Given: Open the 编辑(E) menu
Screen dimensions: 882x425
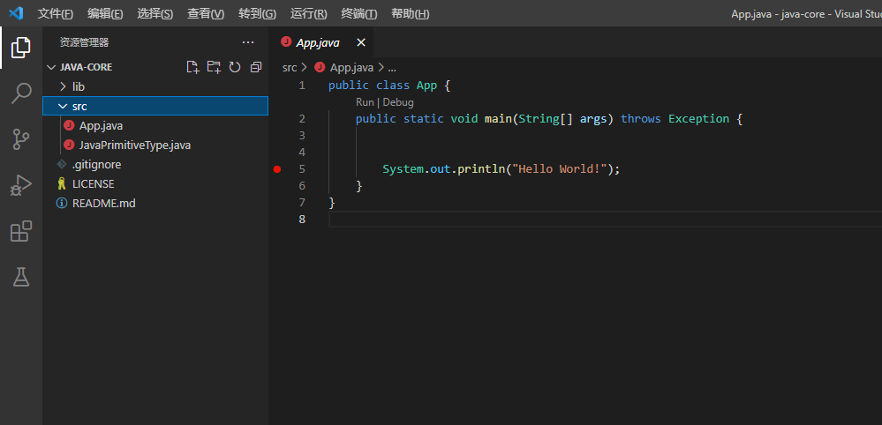Looking at the screenshot, I should point(105,13).
